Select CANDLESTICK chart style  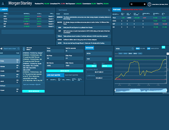point(155,49)
